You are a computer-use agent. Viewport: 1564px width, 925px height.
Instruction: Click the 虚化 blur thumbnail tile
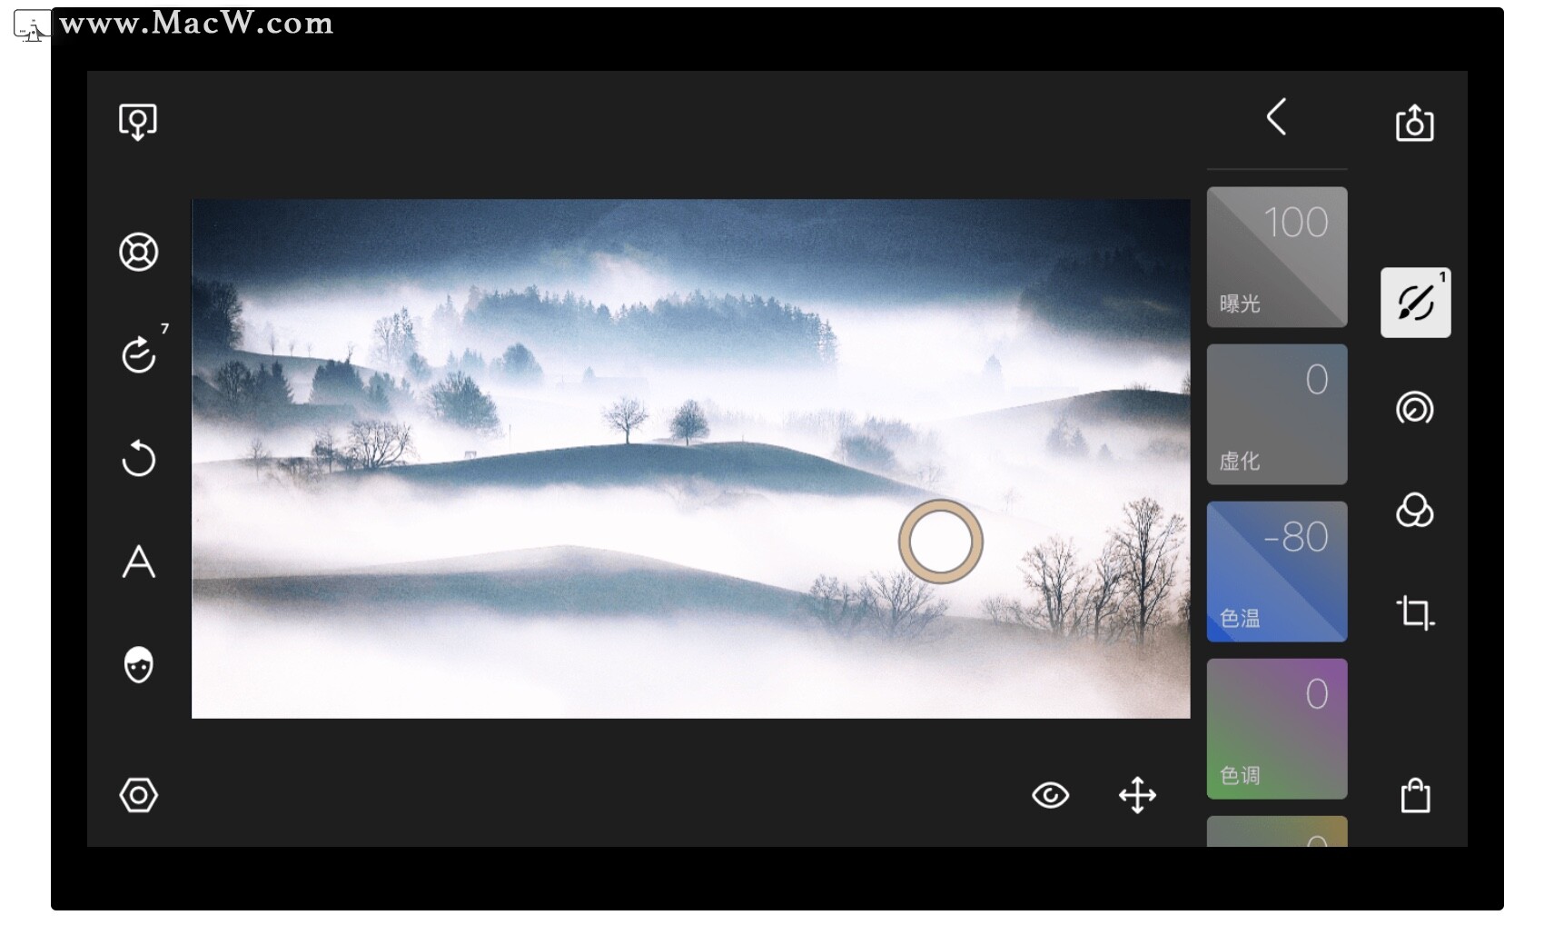pyautogui.click(x=1276, y=413)
